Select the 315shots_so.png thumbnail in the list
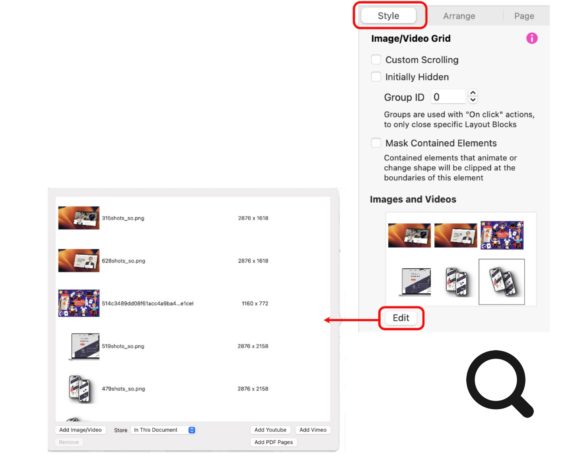 79,218
